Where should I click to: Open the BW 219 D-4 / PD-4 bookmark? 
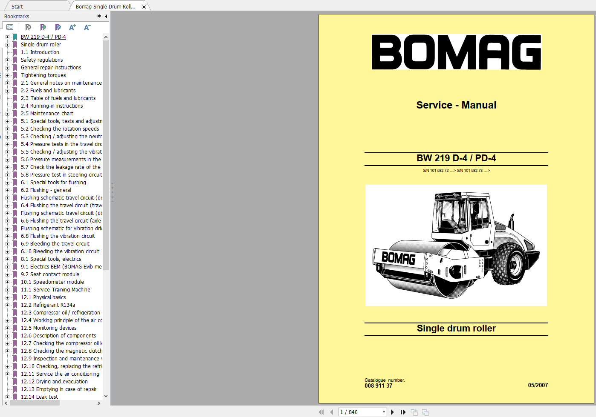click(43, 37)
